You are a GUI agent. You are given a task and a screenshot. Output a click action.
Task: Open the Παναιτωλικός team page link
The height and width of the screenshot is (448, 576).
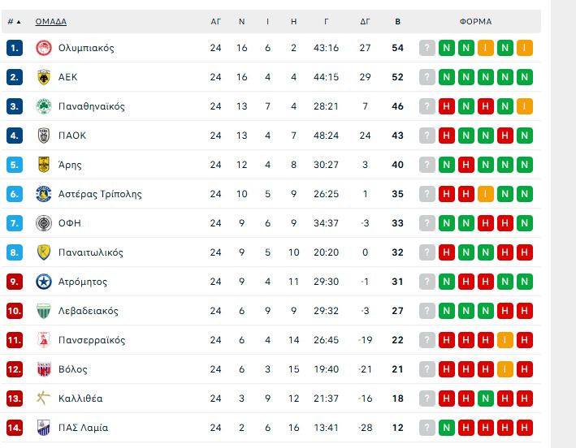tap(91, 252)
